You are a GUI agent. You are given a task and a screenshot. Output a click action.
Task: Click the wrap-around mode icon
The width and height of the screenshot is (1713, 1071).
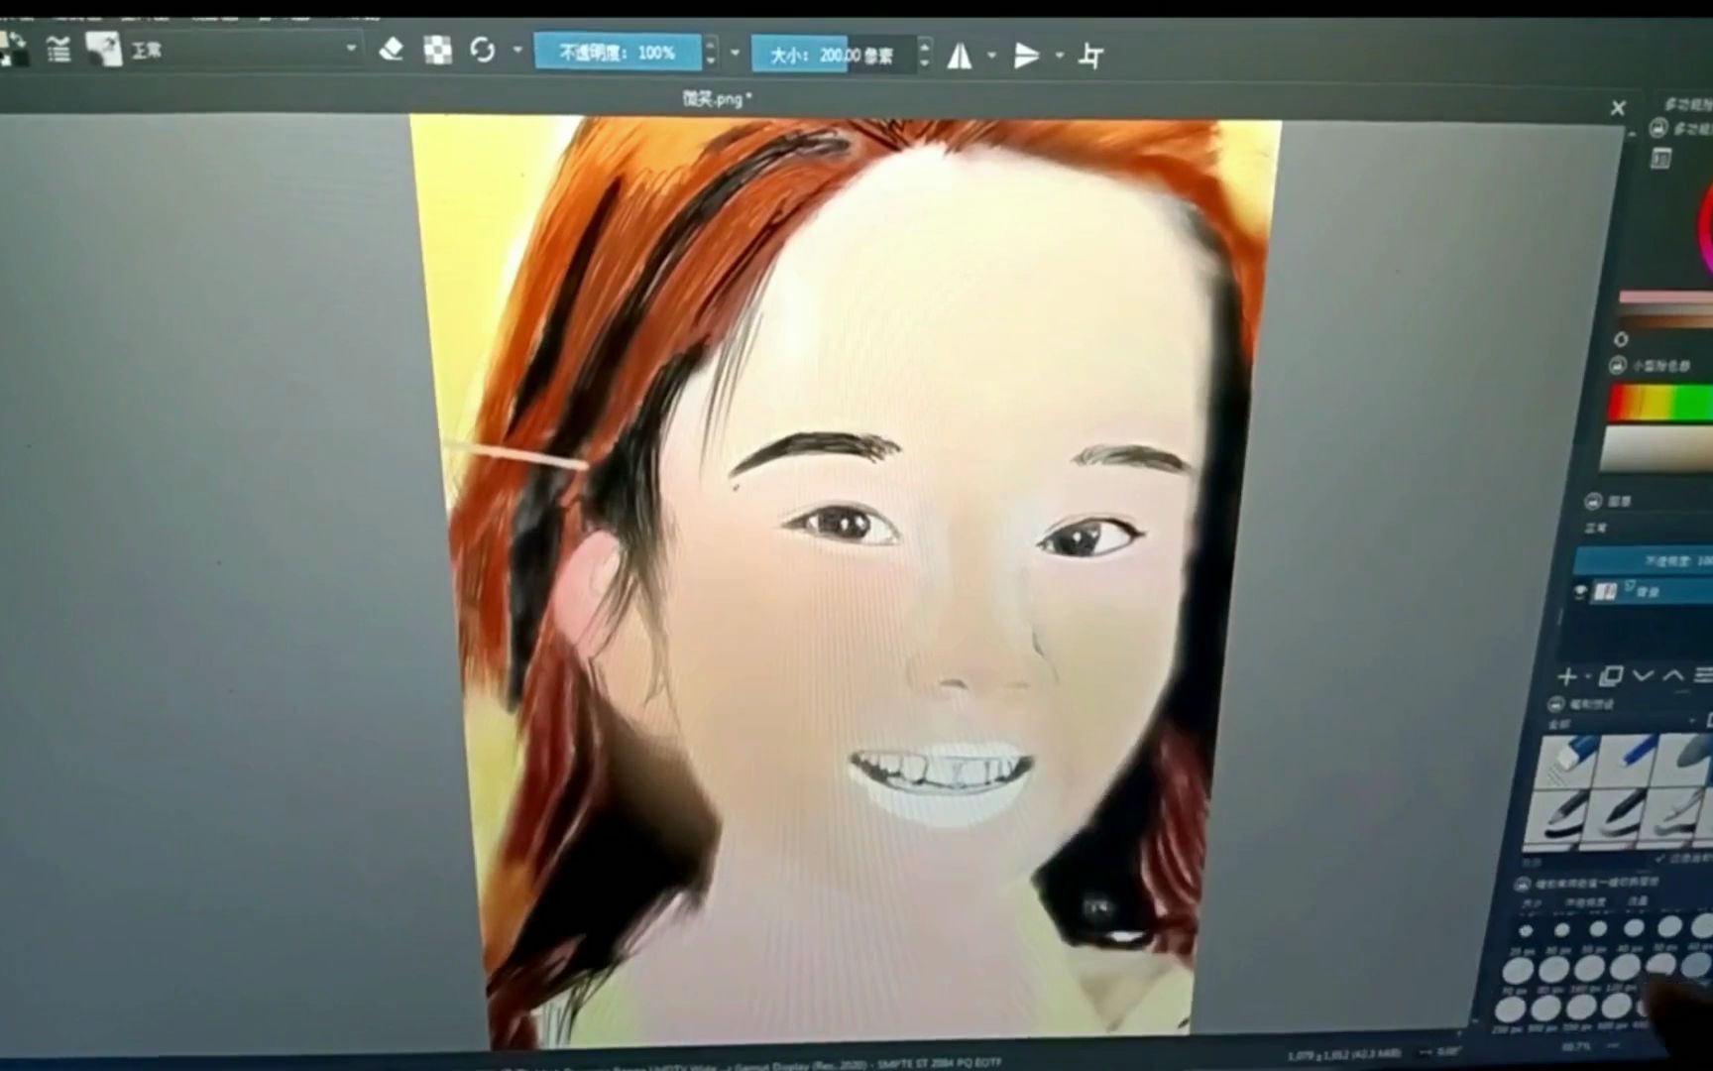[x=1090, y=56]
